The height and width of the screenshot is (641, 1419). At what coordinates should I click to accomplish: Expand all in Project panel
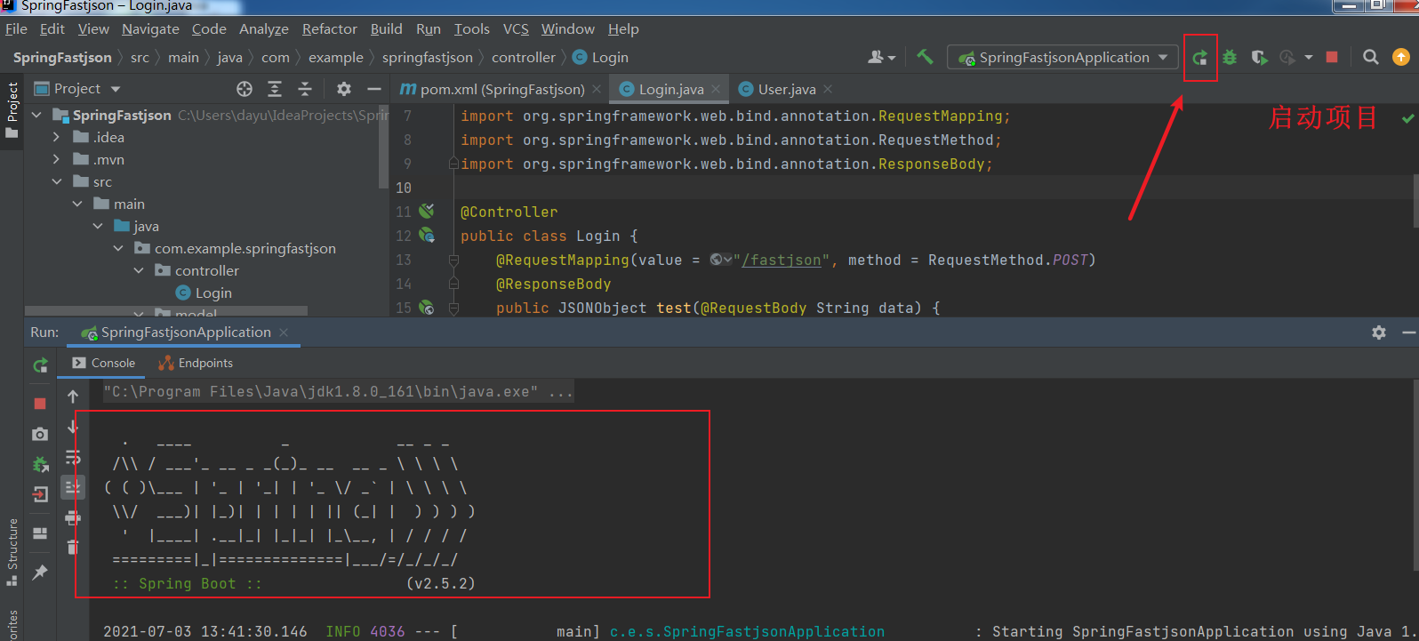pyautogui.click(x=275, y=89)
